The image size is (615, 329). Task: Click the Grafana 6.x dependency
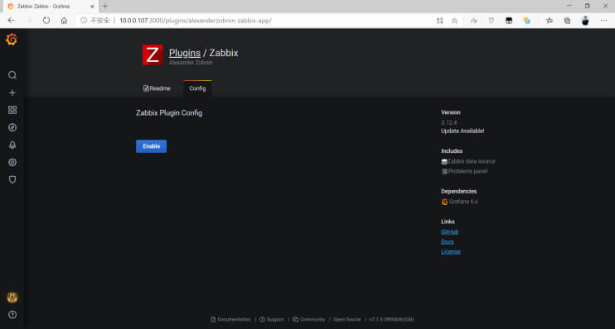click(459, 202)
